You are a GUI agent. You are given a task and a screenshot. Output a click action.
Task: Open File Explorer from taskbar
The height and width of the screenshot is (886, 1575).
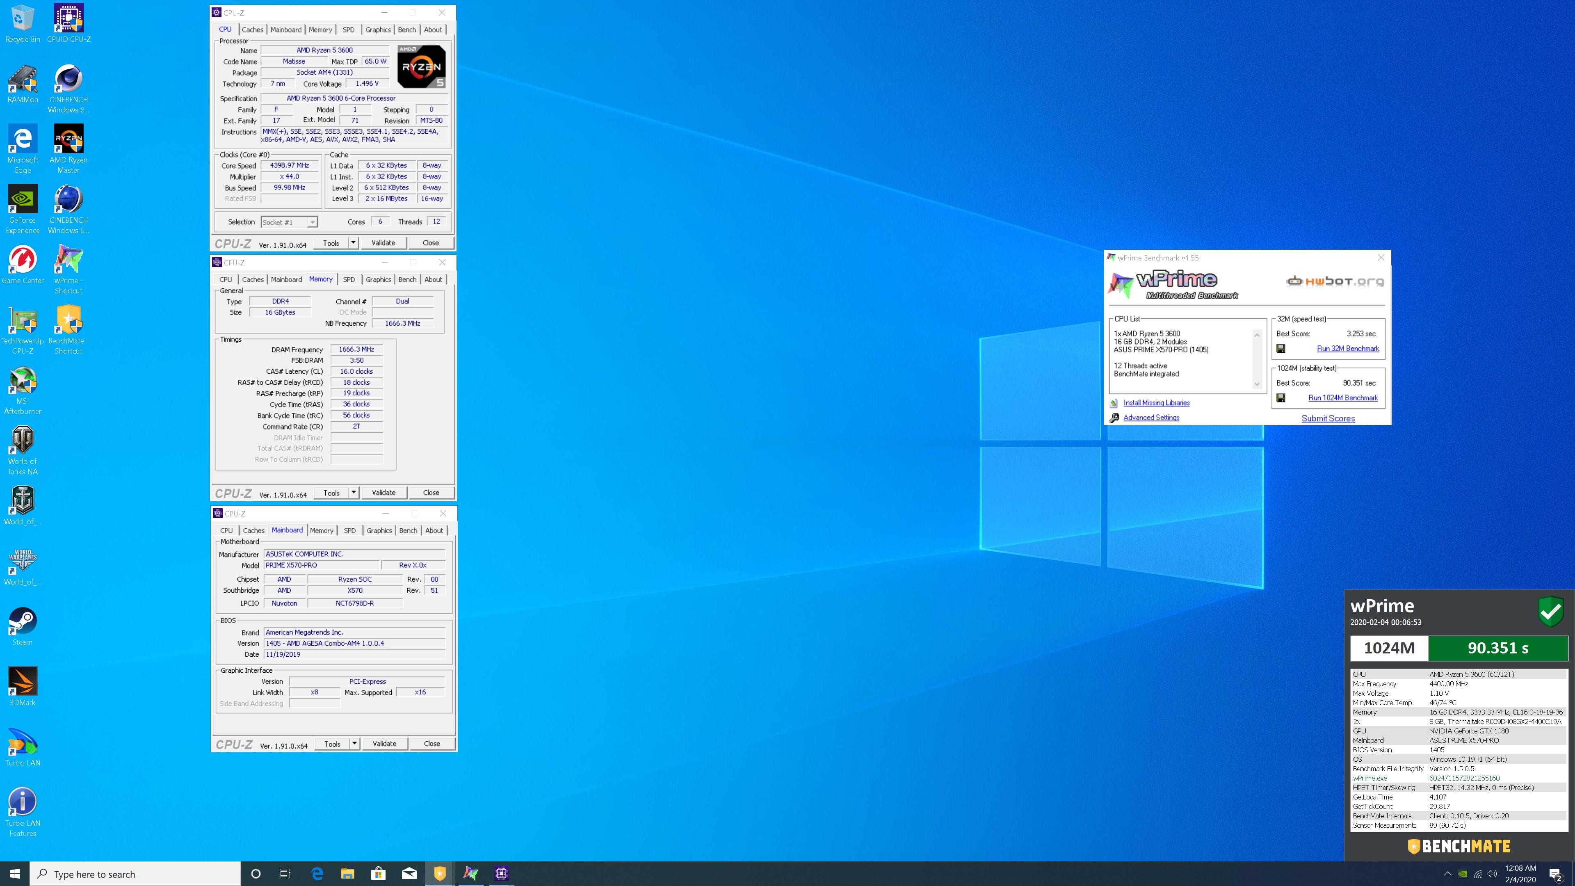coord(347,874)
